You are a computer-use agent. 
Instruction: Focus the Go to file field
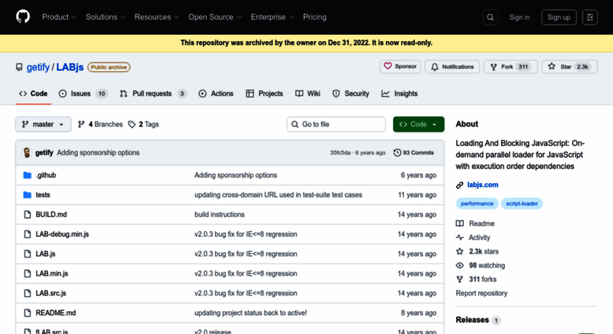[336, 125]
